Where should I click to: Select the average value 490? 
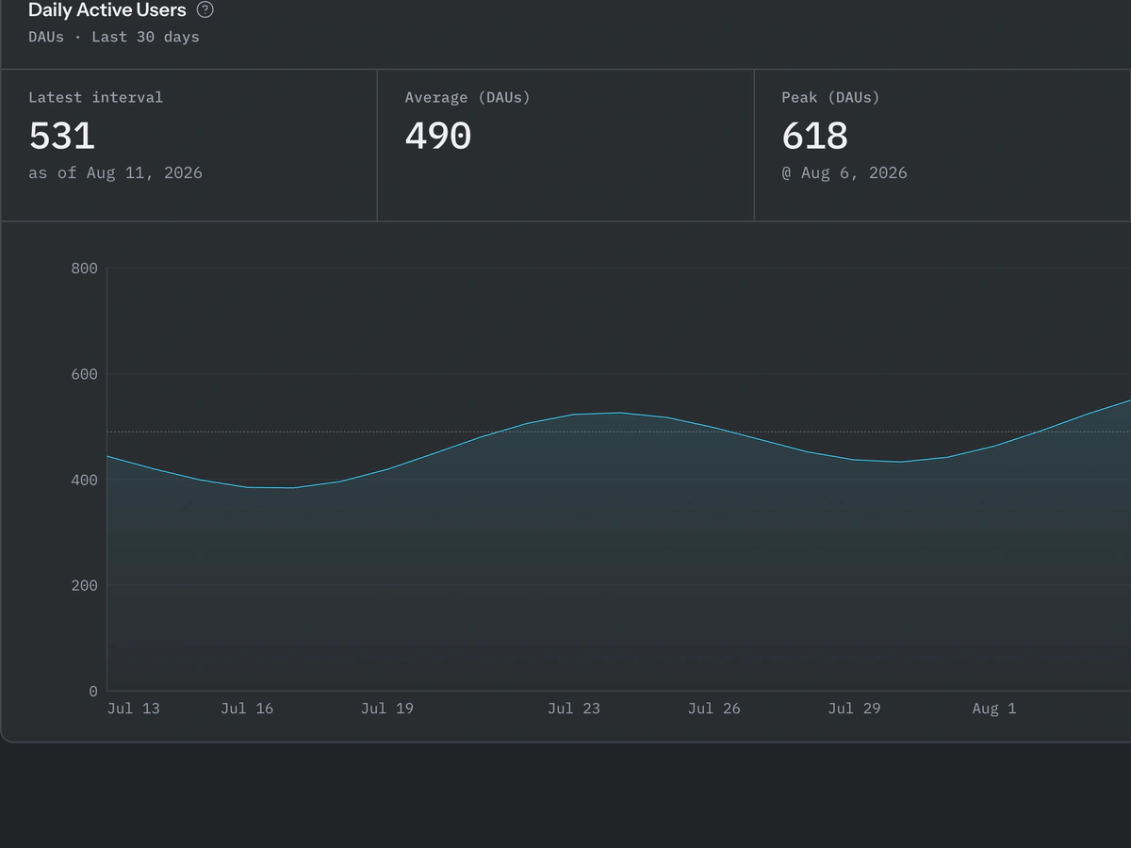(x=438, y=136)
